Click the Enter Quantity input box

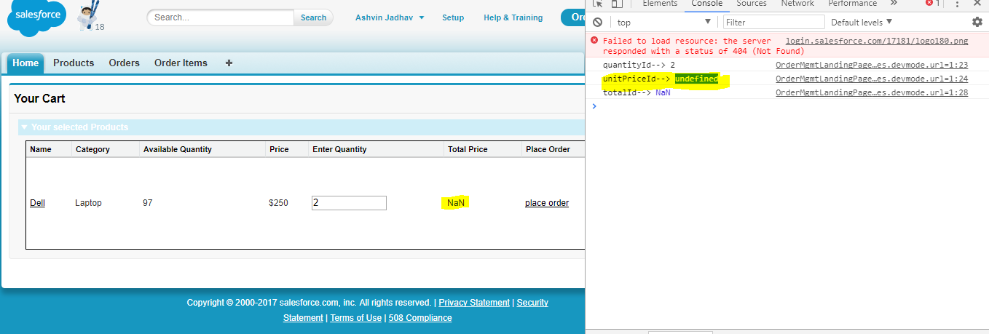[x=349, y=203]
